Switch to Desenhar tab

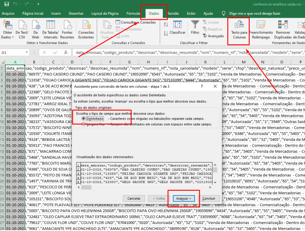pos(76,14)
